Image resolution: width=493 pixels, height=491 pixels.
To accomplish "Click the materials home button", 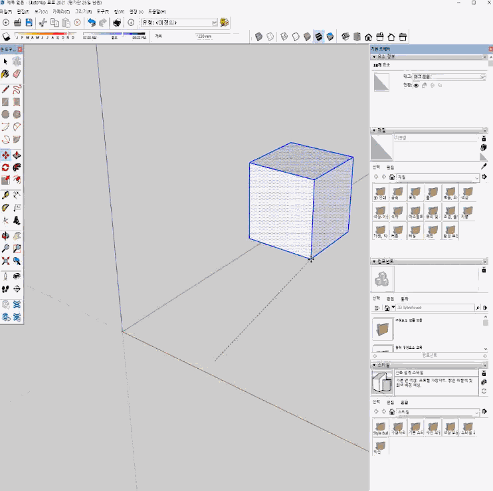I will [392, 177].
